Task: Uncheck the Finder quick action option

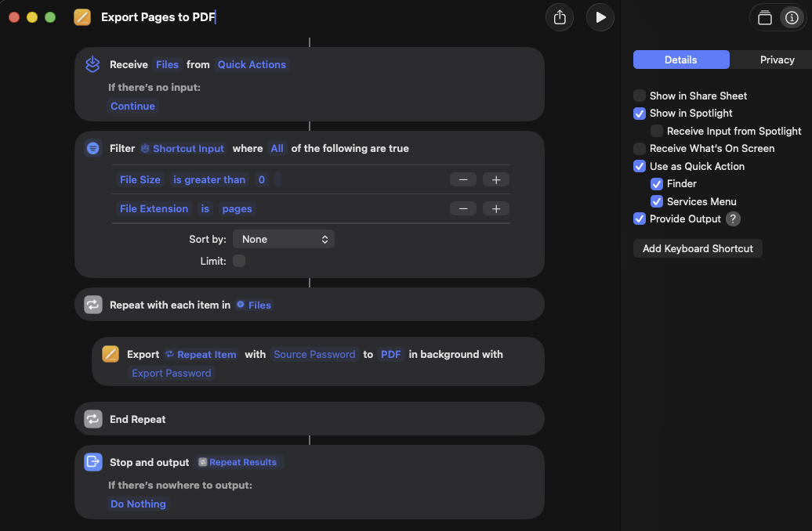Action: 657,184
